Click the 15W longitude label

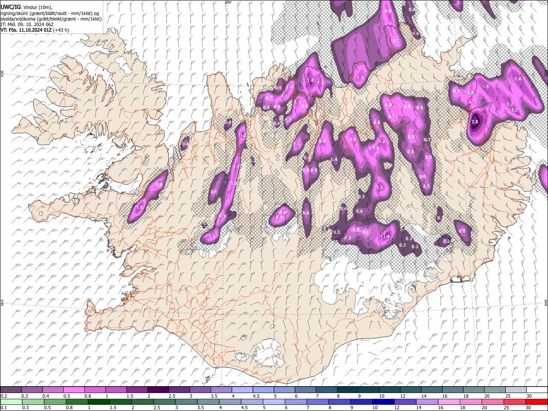[x=453, y=2]
